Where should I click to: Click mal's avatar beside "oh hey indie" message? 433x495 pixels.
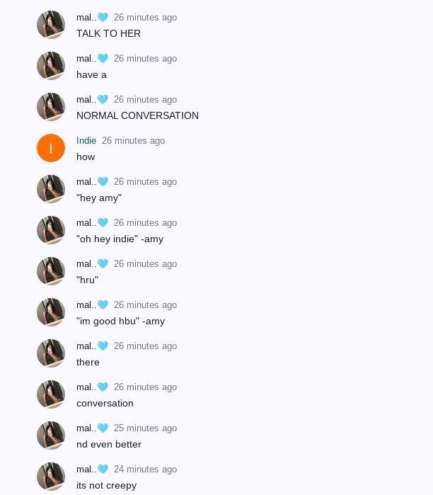click(51, 230)
